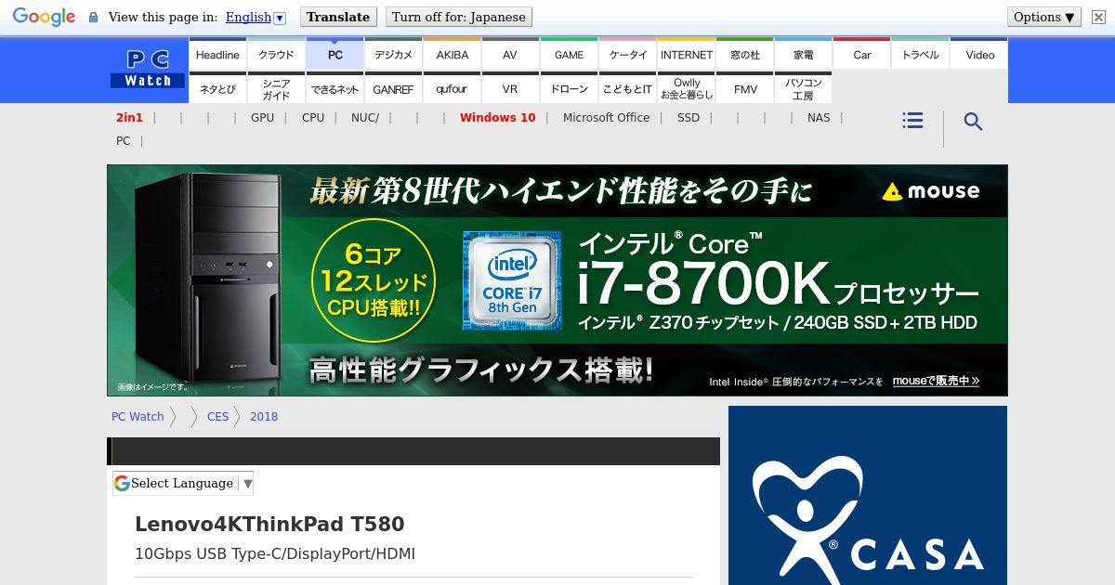Open the Video tab
The width and height of the screenshot is (1115, 585).
point(979,54)
